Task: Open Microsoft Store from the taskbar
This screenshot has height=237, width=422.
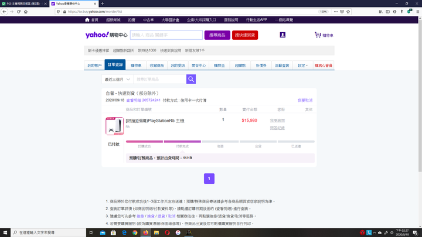Action: 113,233
